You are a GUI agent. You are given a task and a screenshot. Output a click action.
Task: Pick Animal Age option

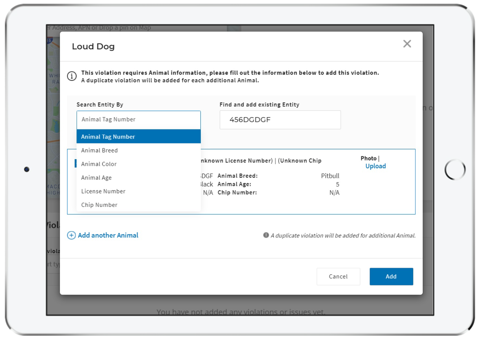(x=138, y=178)
